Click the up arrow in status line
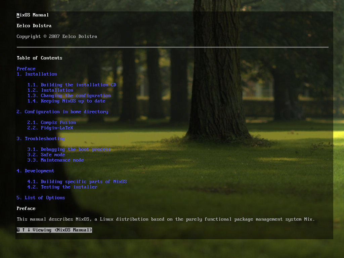Viewport: 344px width, 258px height. (x=24, y=230)
